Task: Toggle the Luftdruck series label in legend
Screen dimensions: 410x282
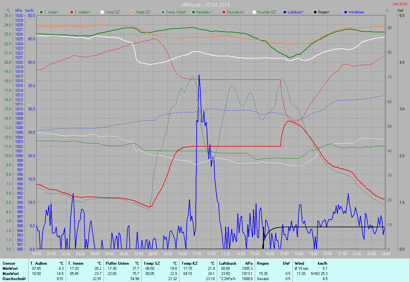Action: (296, 12)
